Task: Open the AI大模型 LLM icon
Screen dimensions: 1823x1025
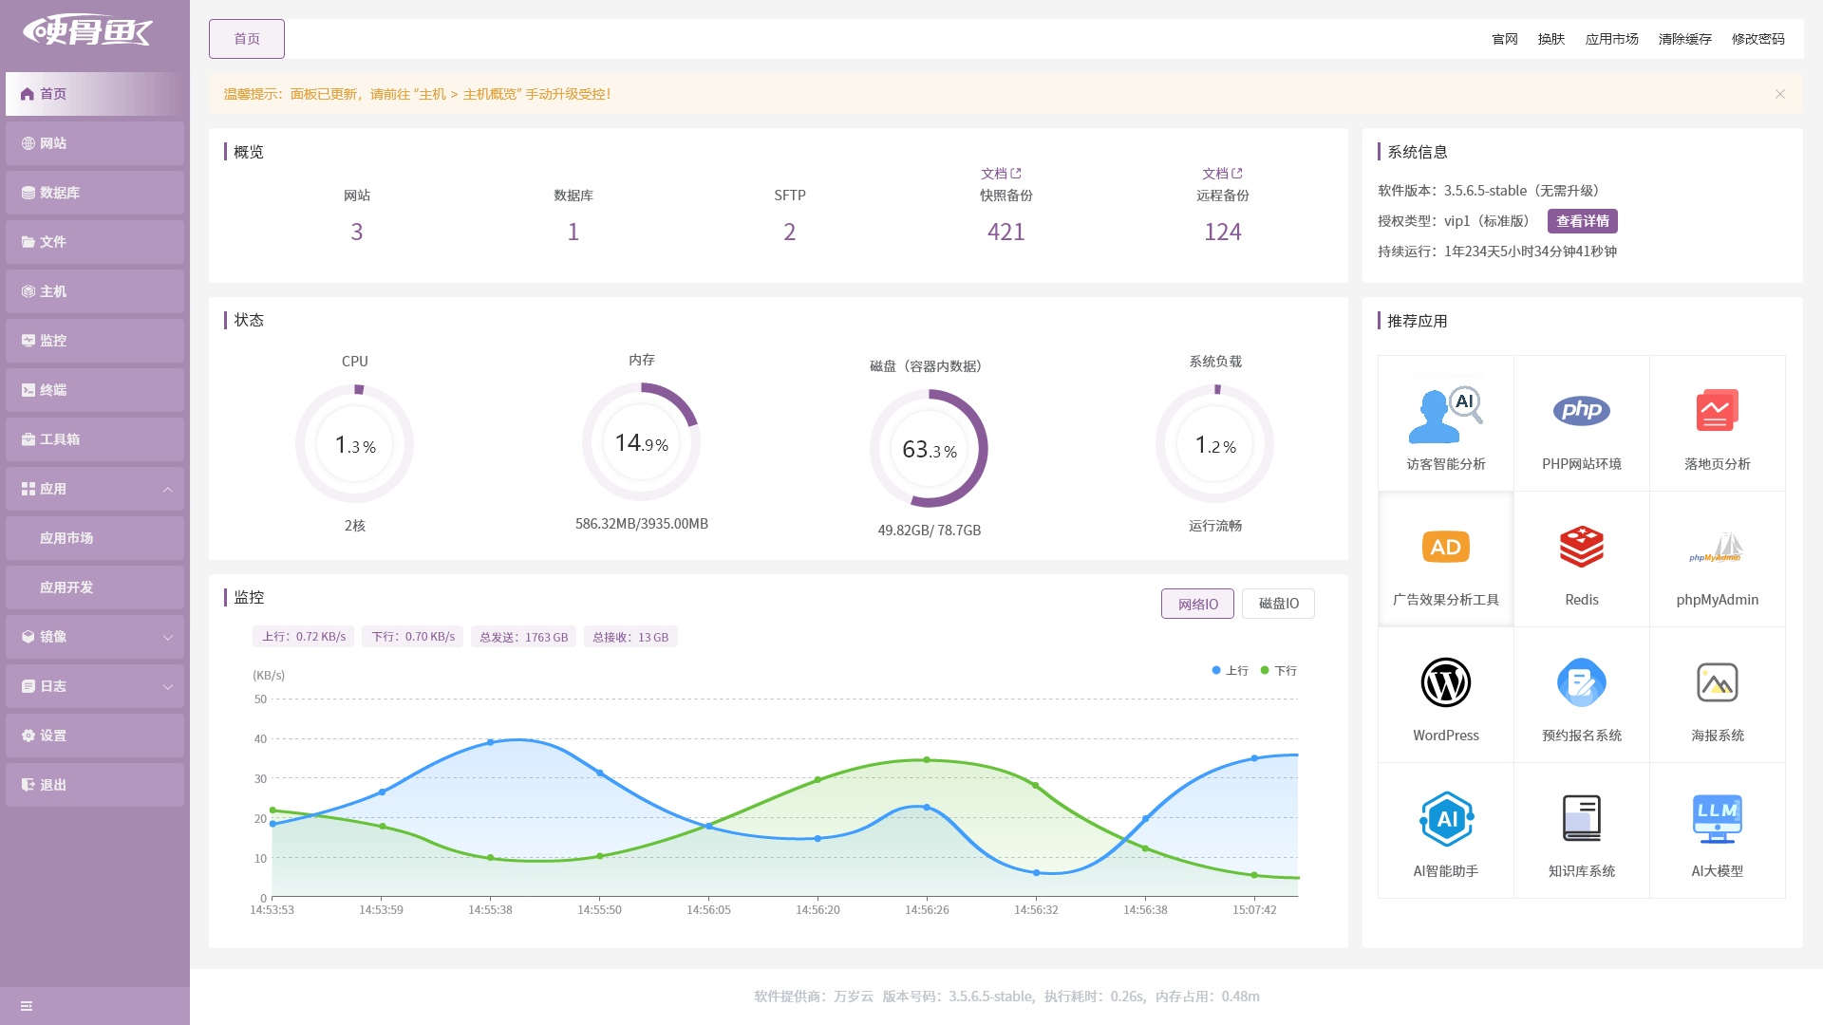Action: [1717, 818]
